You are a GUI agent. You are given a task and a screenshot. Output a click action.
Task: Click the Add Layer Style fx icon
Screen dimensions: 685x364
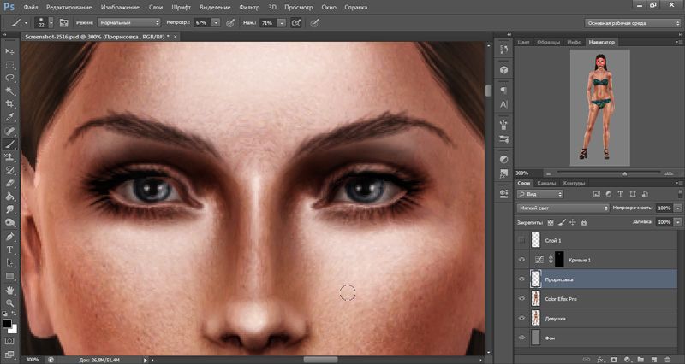click(x=601, y=360)
